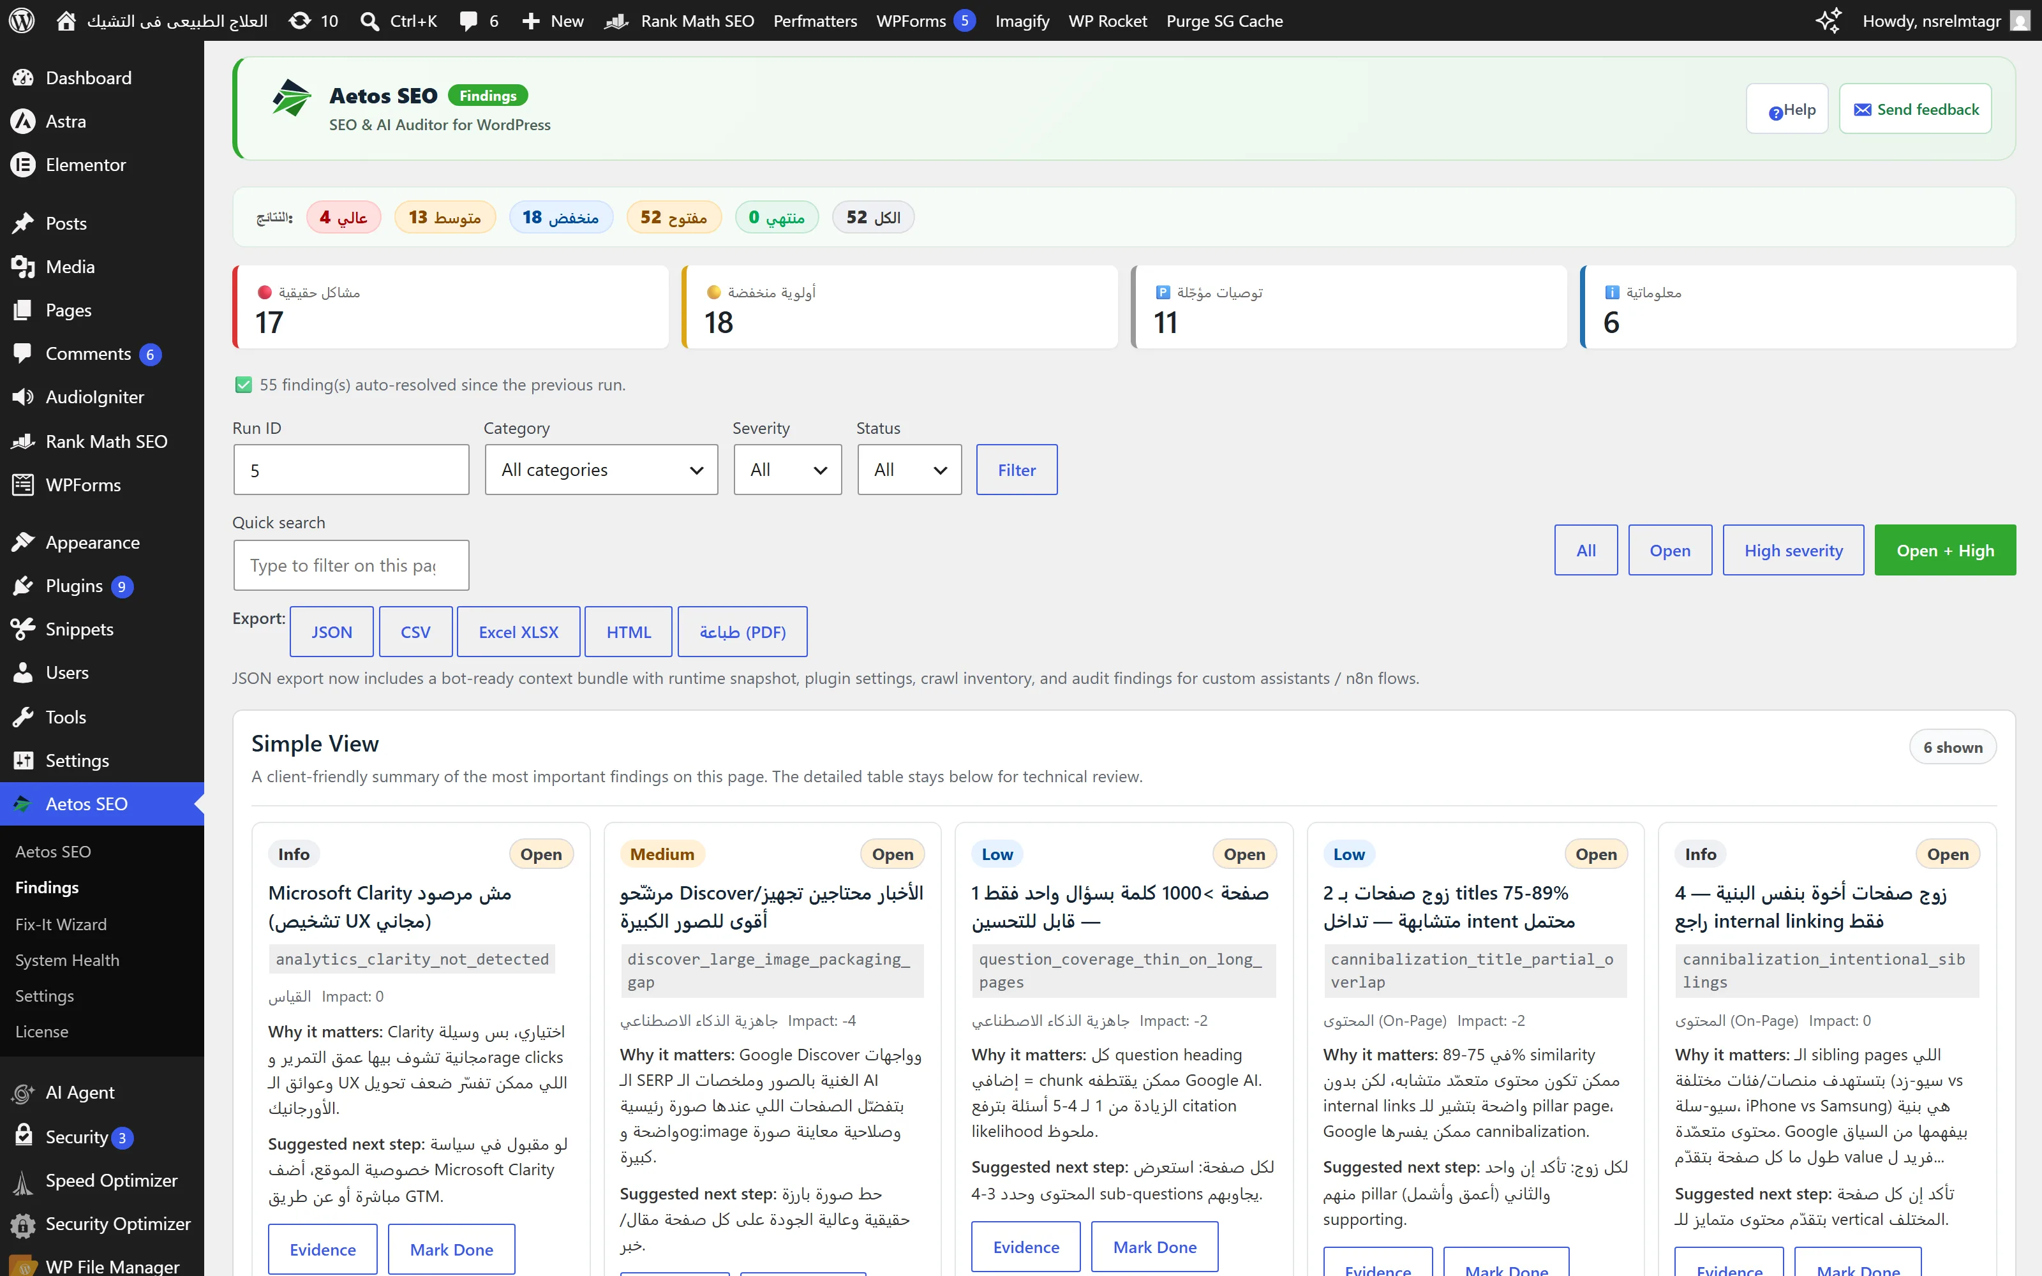Open Imagify admin bar menu

(1022, 20)
